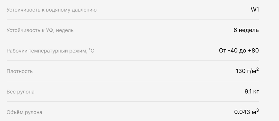Click the superscript 3 in volume unit
This screenshot has height=121, width=279.
258,110
